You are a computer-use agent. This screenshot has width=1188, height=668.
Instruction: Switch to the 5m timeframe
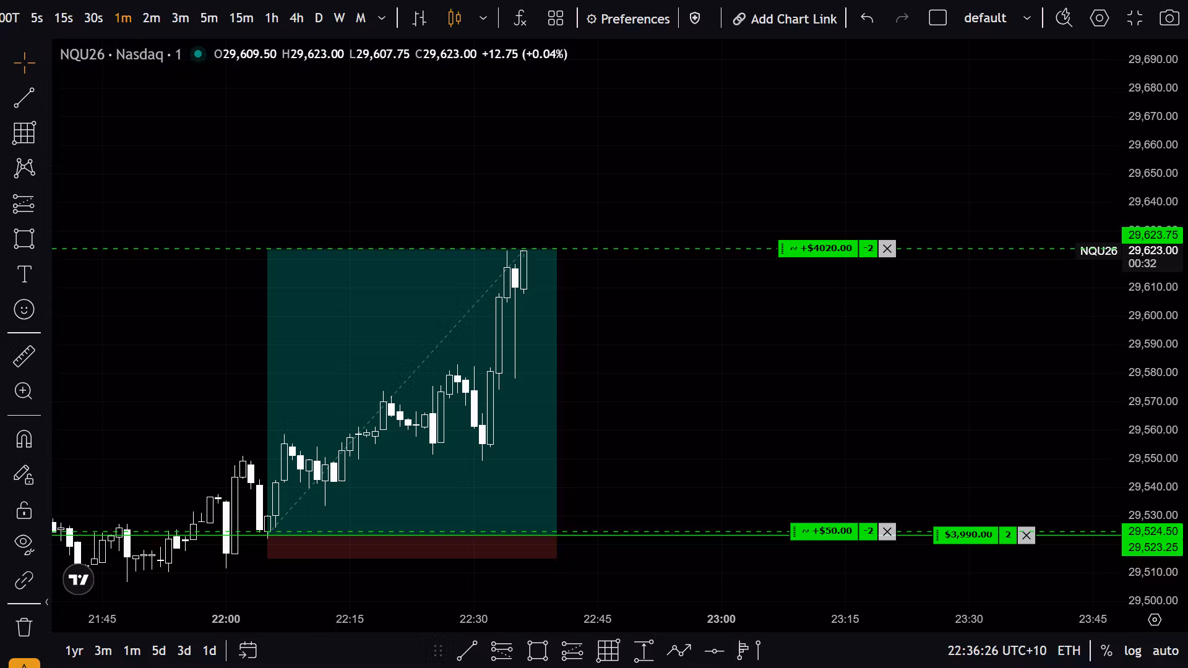pos(209,18)
